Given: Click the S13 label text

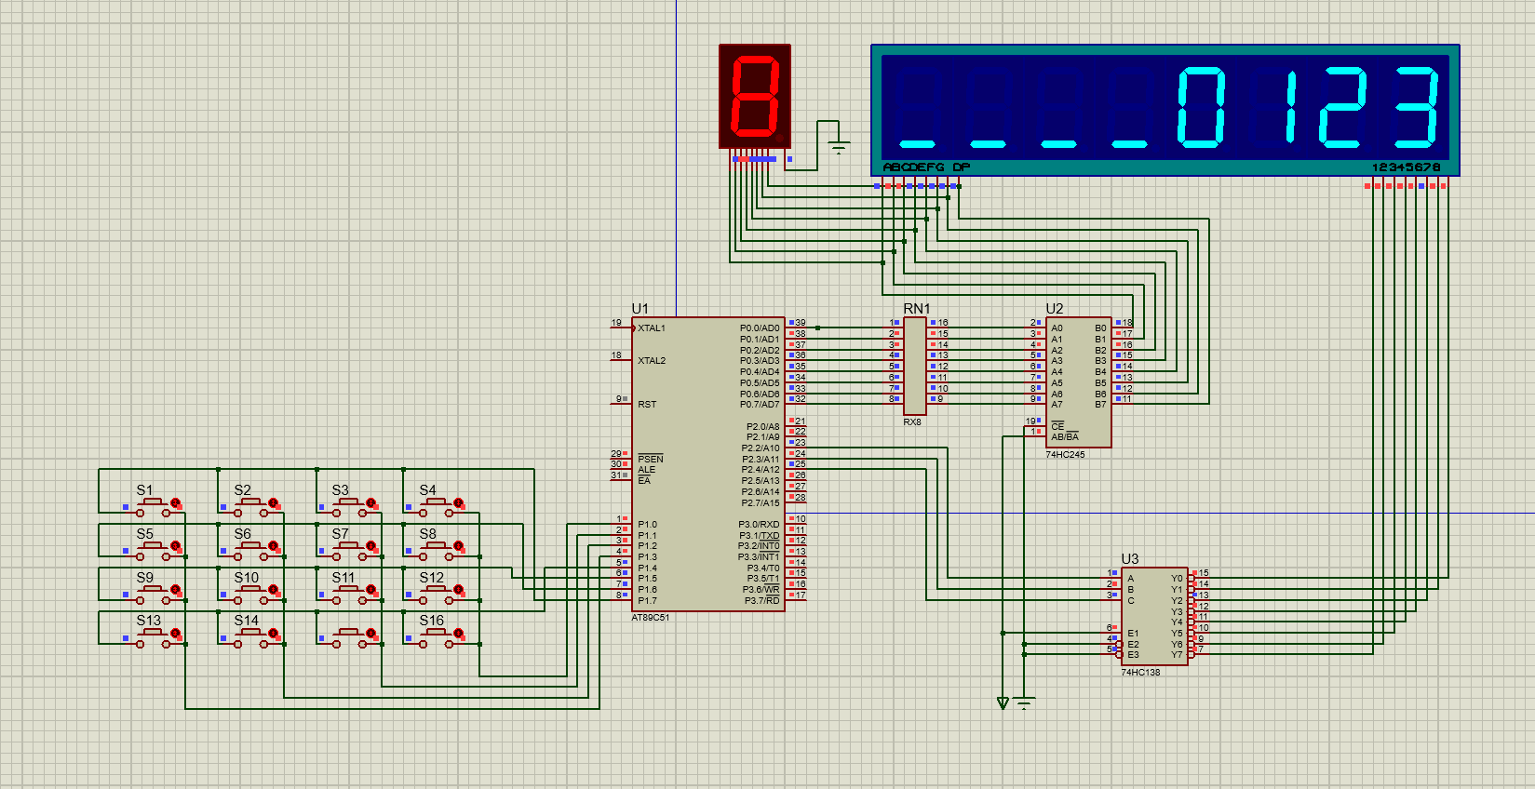Looking at the screenshot, I should 149,621.
